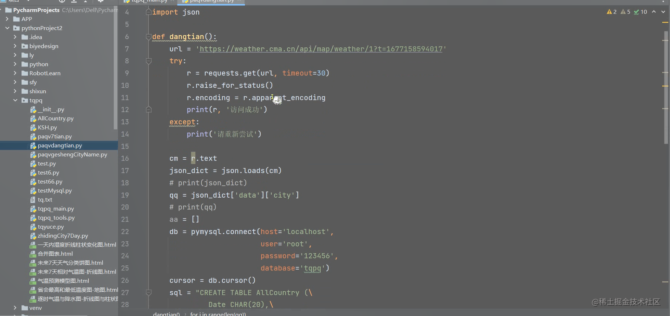Open the green typo indicator showing 10
This screenshot has width=670, height=316.
(x=640, y=12)
